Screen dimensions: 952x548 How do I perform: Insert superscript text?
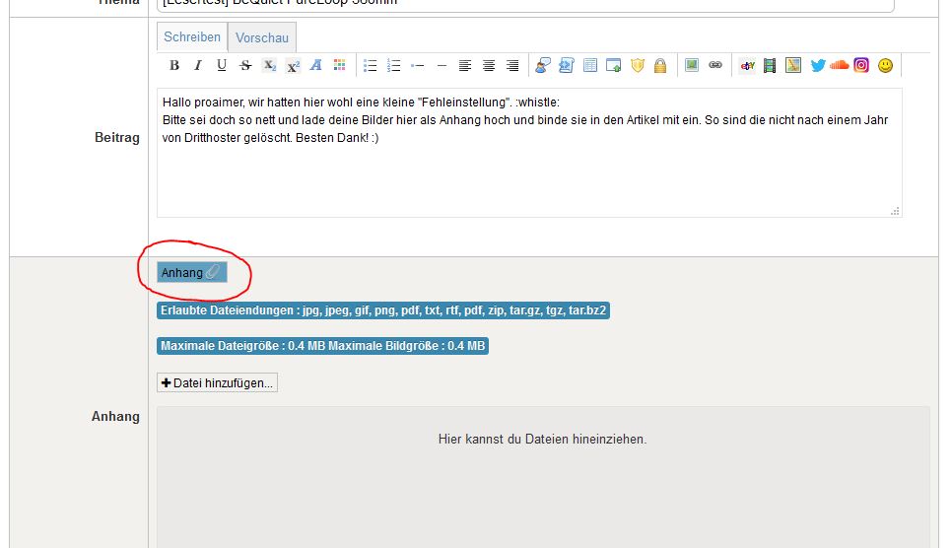point(293,66)
